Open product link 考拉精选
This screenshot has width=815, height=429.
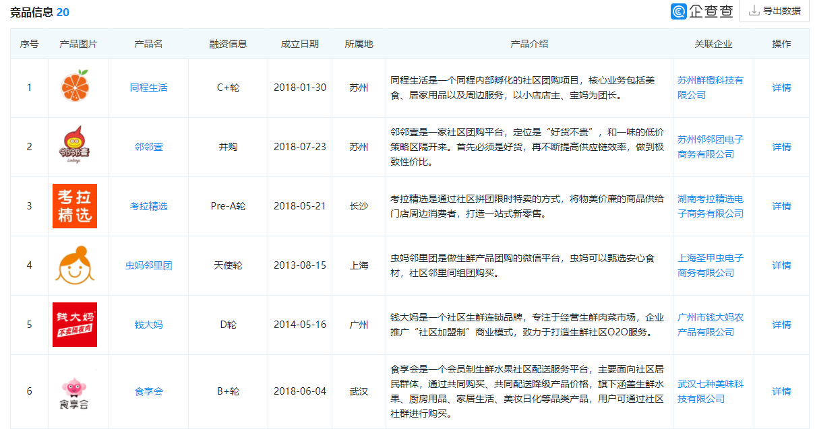[149, 206]
